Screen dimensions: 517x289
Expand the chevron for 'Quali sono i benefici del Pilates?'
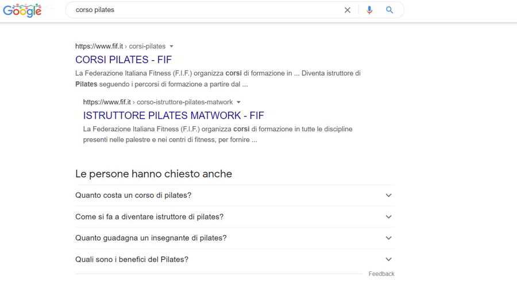click(389, 259)
